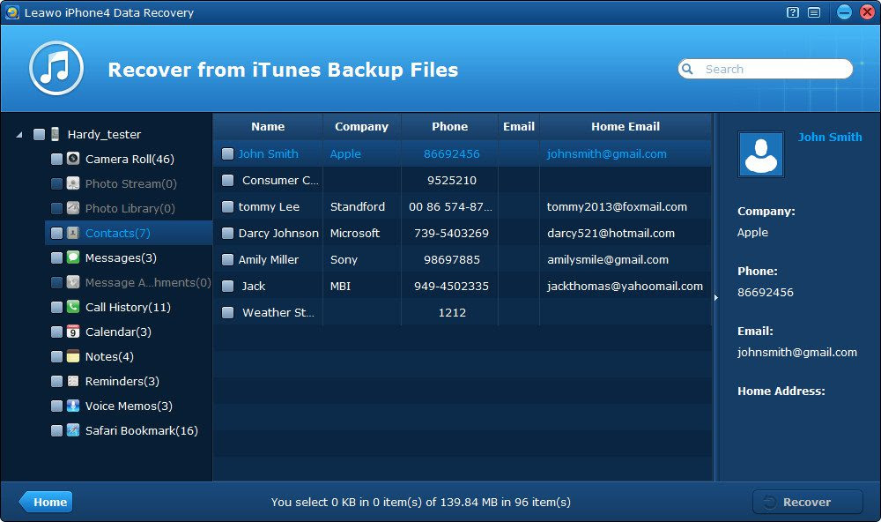Screen dimensions: 881x522
Task: Click the Calendar icon in sidebar
Action: tap(73, 332)
